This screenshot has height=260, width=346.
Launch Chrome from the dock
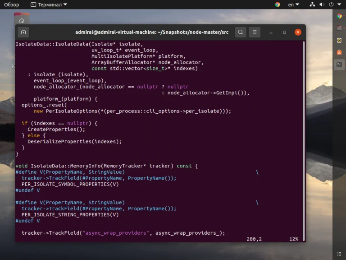(339, 16)
